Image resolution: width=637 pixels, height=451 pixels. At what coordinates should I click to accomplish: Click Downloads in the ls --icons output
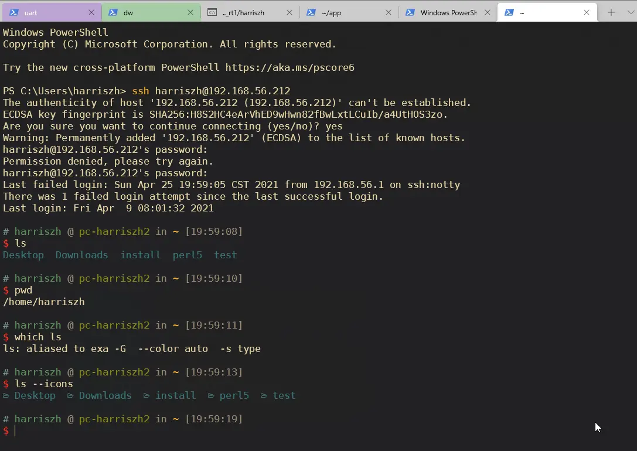pos(105,395)
